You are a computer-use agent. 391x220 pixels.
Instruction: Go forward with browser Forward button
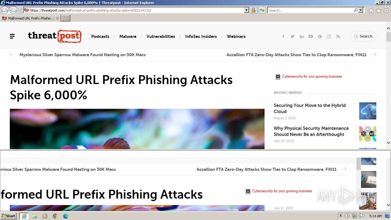pos(13,10)
